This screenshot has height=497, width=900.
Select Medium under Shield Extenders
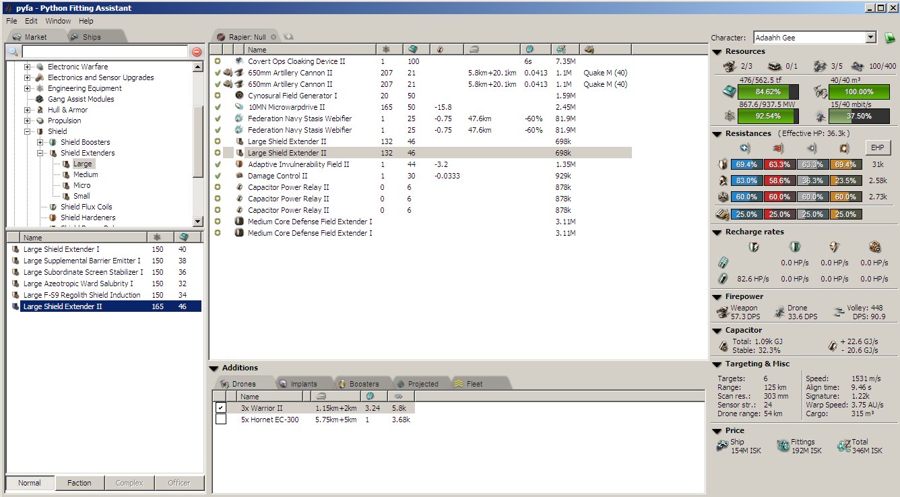click(86, 174)
